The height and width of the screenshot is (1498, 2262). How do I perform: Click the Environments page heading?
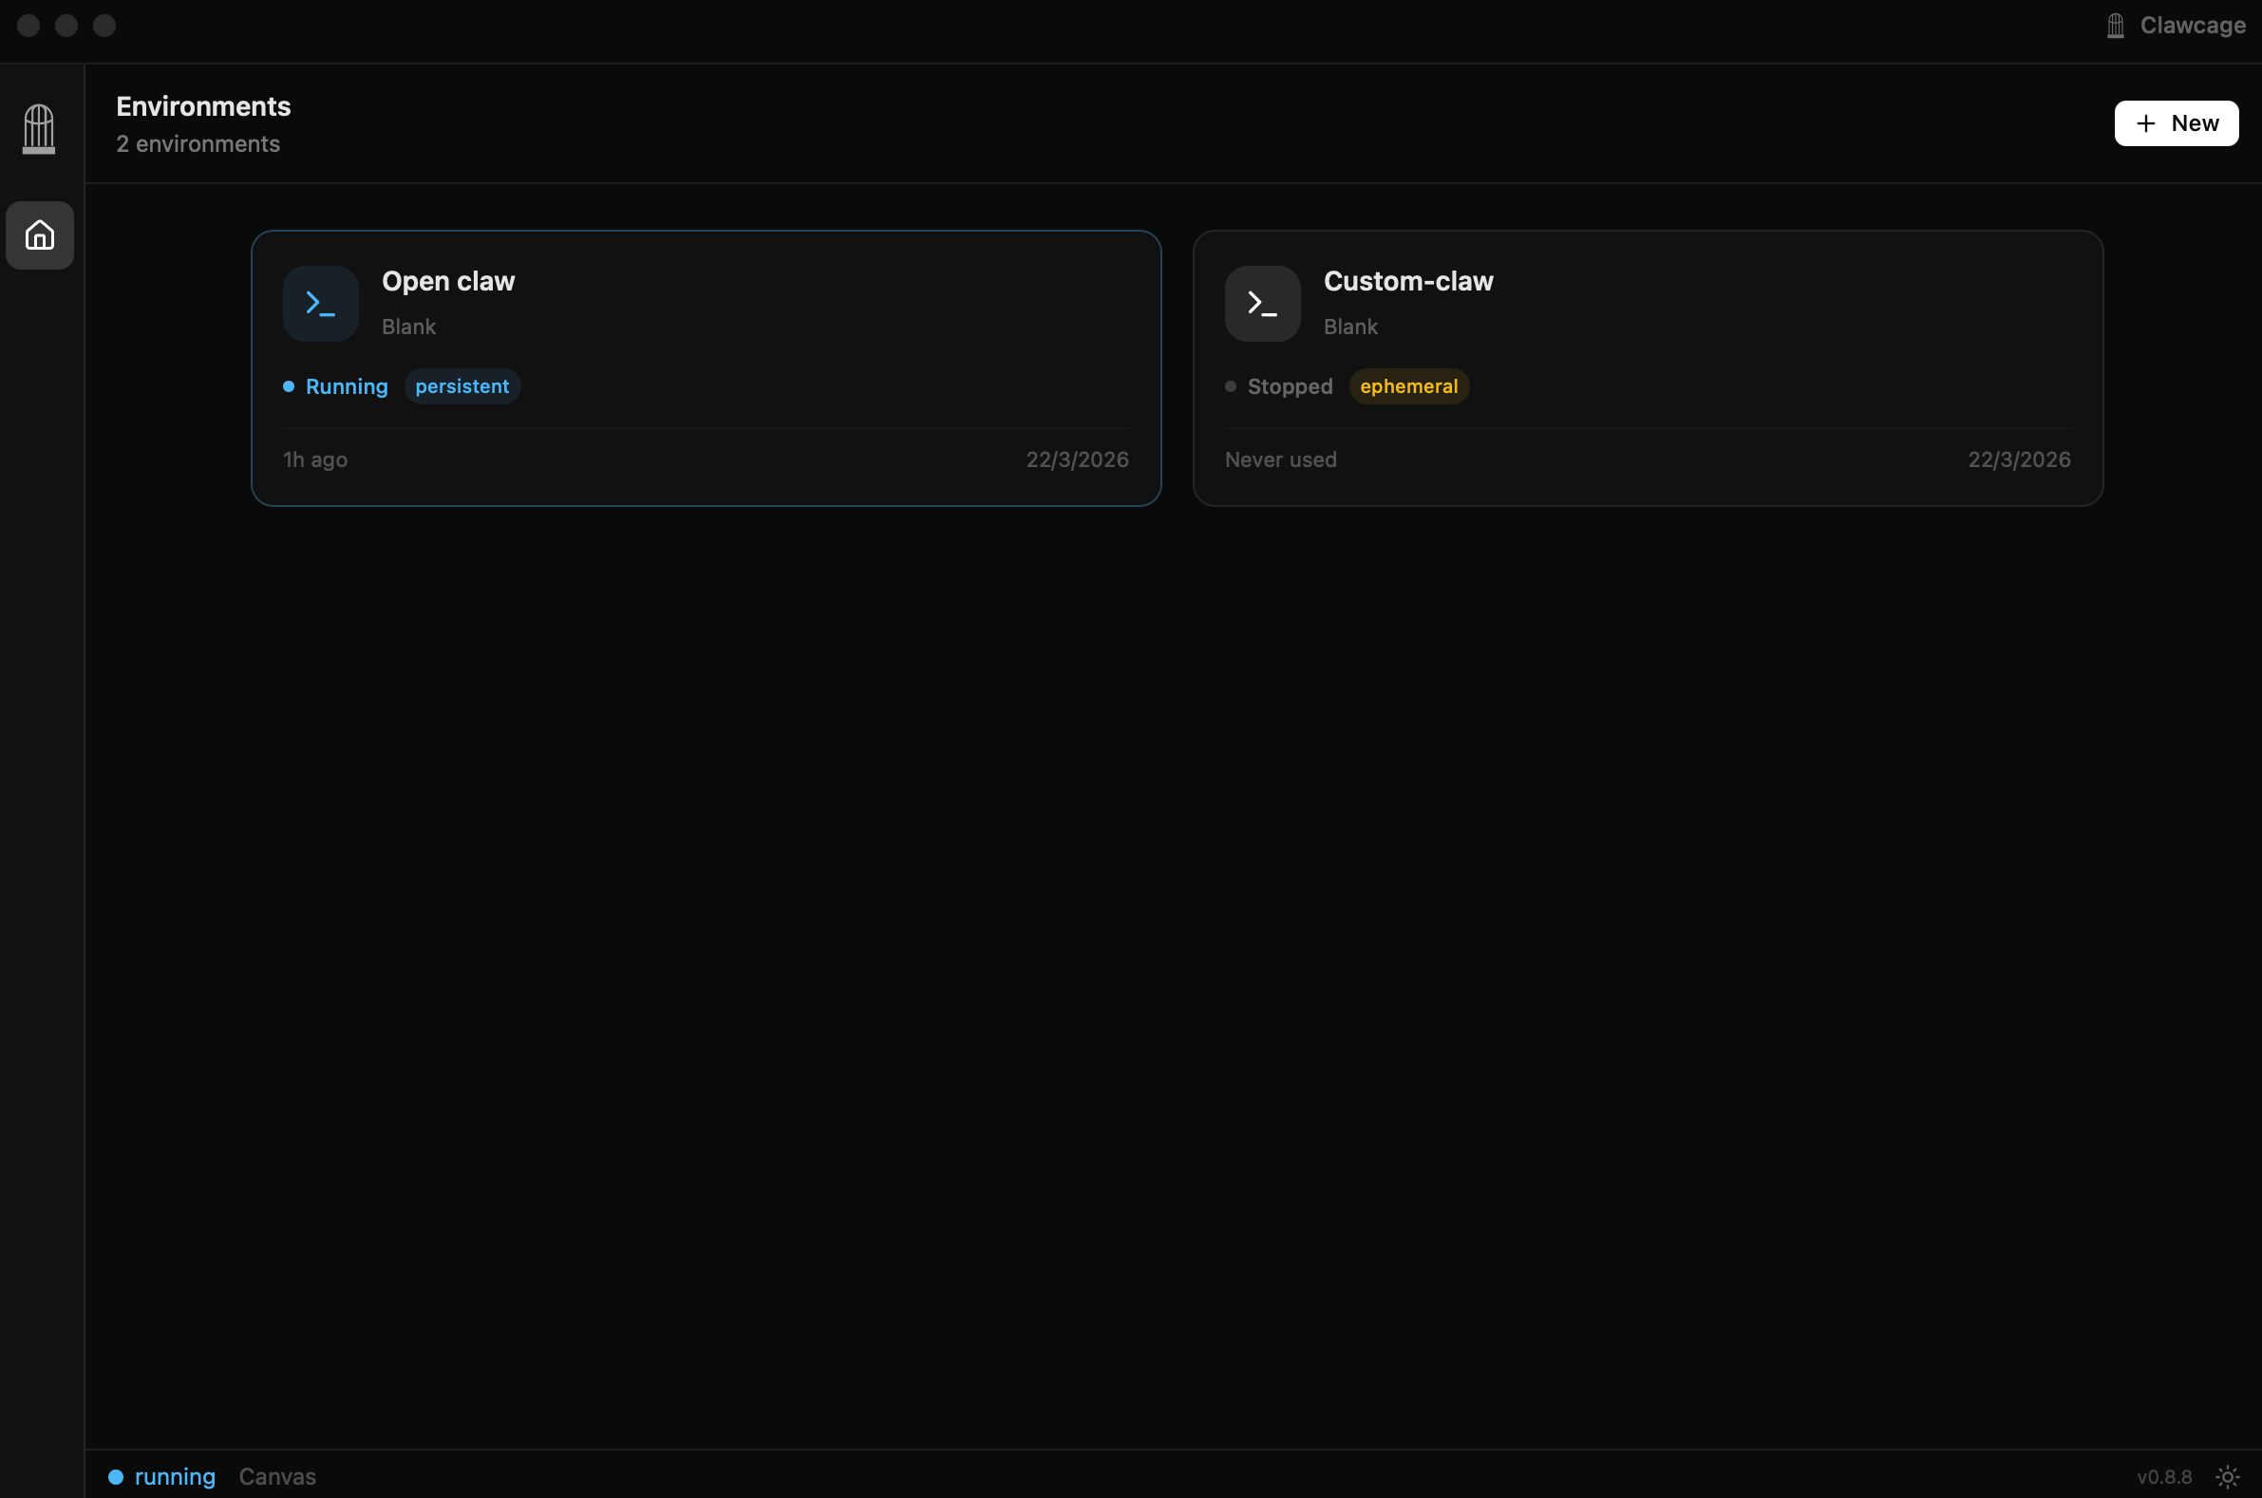(203, 106)
